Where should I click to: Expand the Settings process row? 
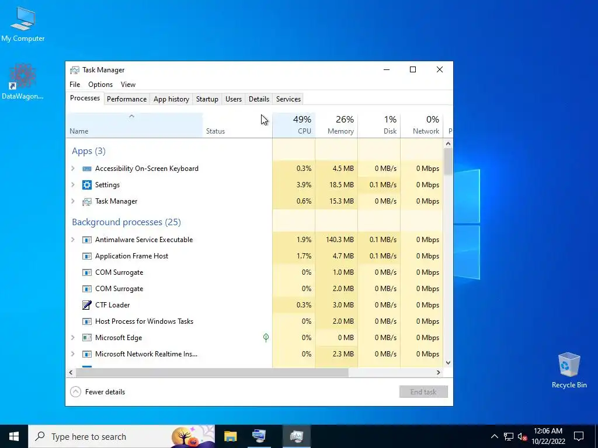click(x=73, y=185)
